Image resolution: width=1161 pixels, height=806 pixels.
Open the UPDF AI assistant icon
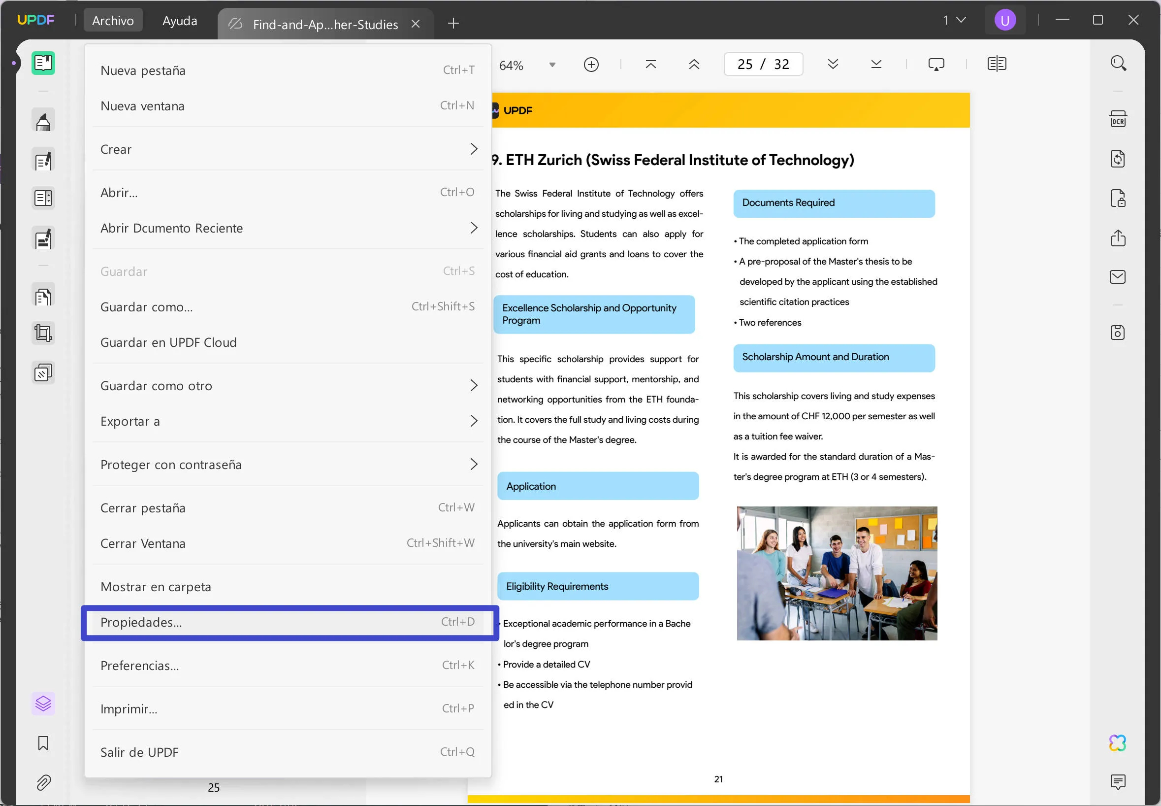(x=1118, y=743)
